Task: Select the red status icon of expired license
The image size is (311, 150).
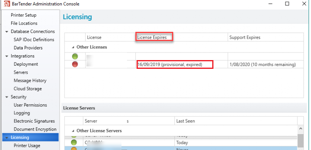Action: point(75,64)
